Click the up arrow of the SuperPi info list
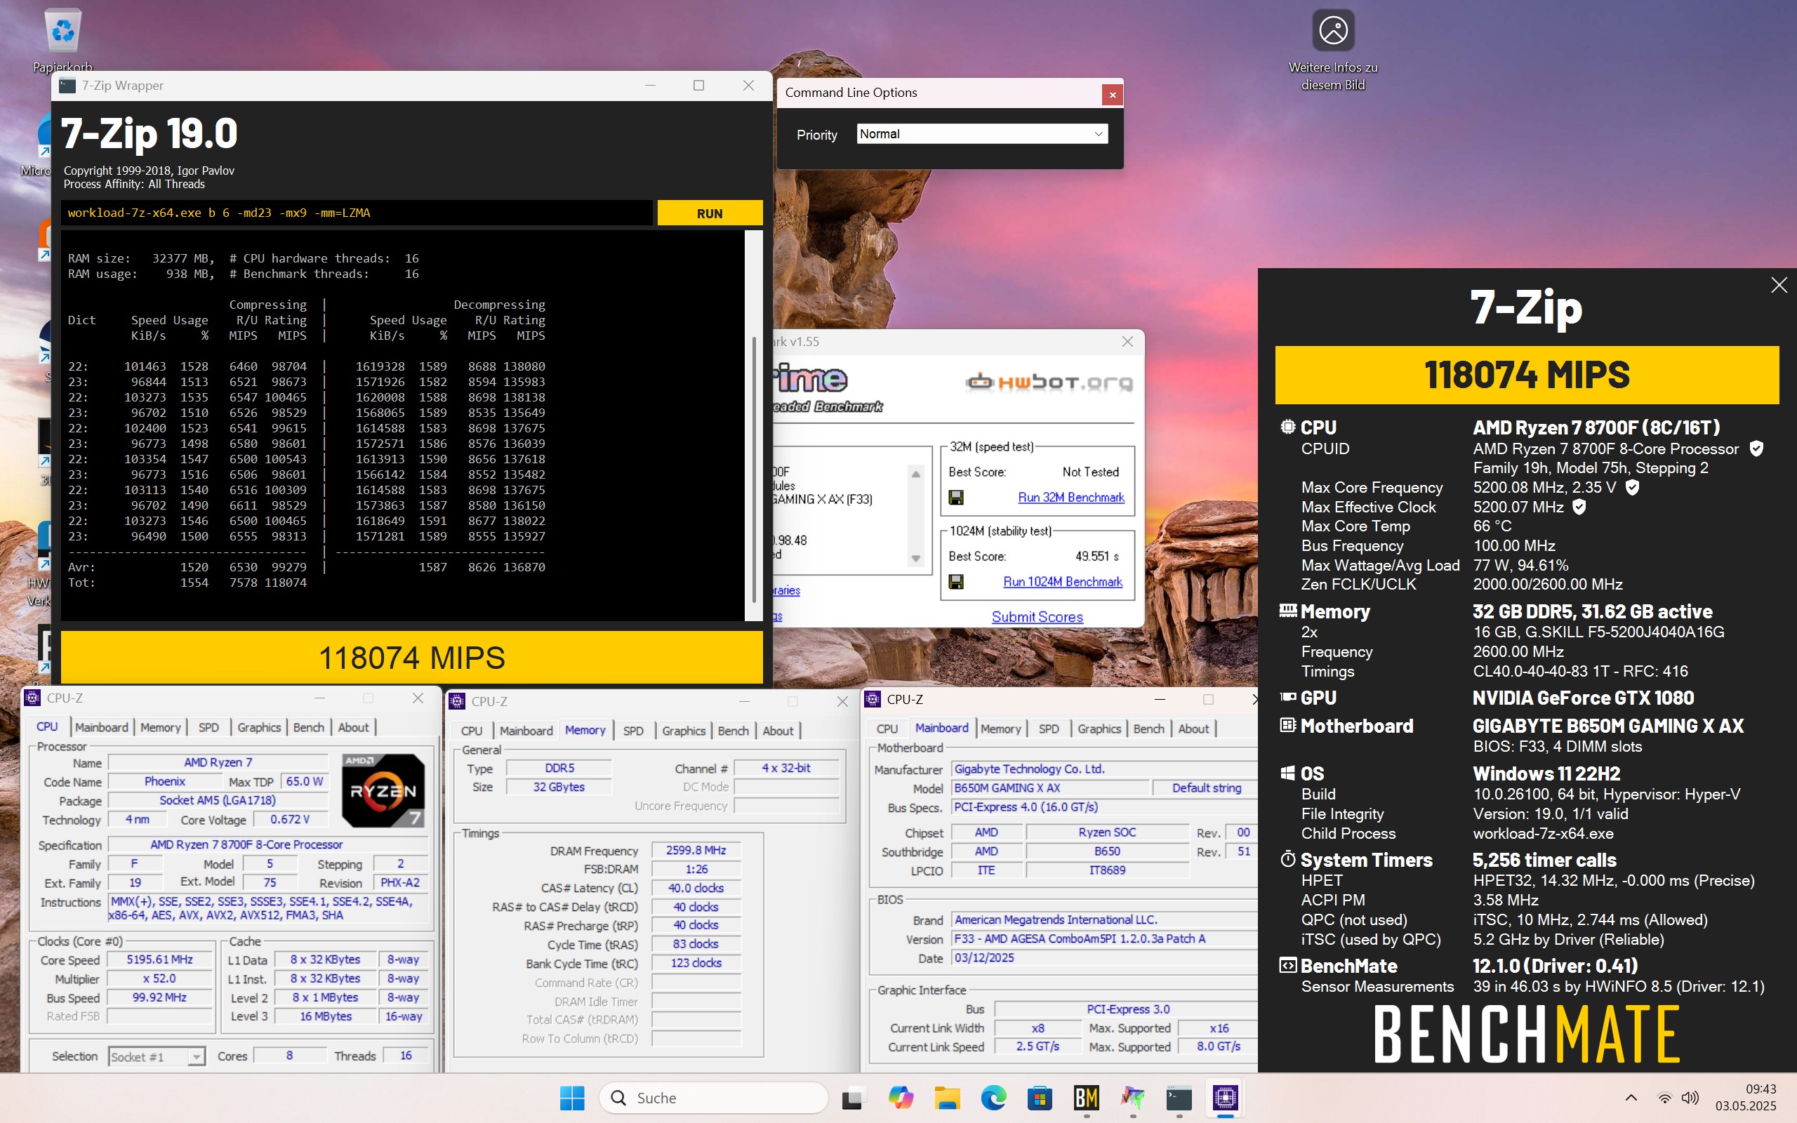The image size is (1797, 1123). tap(915, 474)
